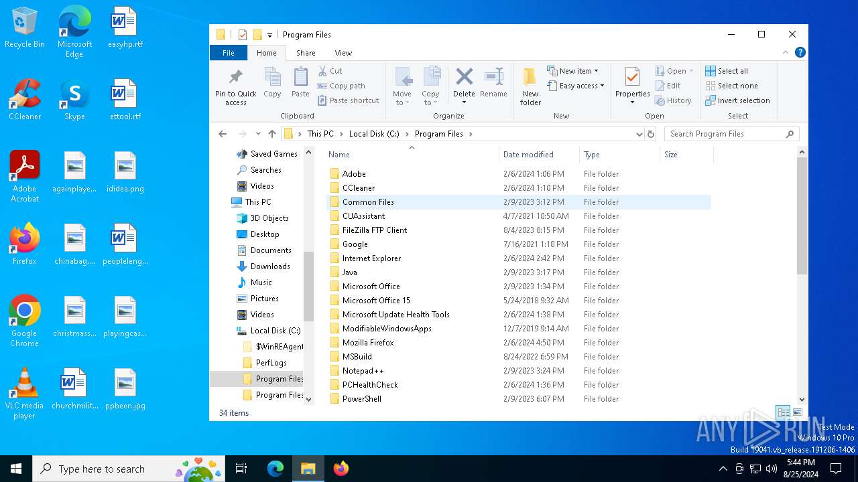
Task: Switch to the Home tab
Action: (x=266, y=53)
